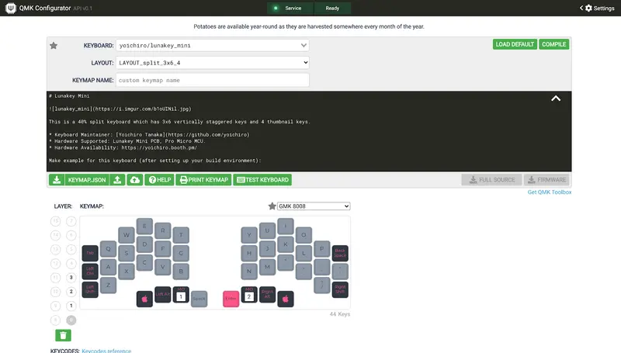
Task: Select the Z key on keymap
Action: 108,286
